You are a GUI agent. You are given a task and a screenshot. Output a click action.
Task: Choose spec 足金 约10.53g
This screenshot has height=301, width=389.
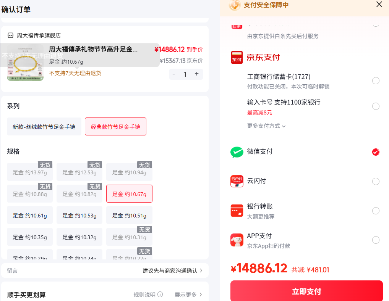[79, 215]
